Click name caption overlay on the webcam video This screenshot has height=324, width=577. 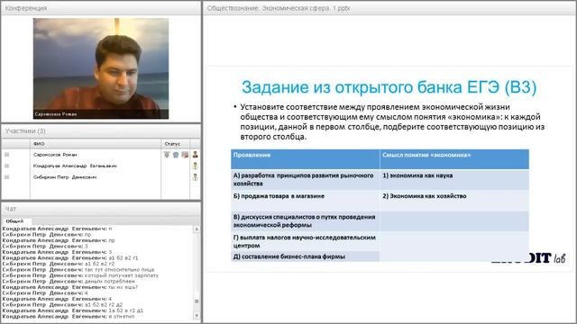pos(56,114)
